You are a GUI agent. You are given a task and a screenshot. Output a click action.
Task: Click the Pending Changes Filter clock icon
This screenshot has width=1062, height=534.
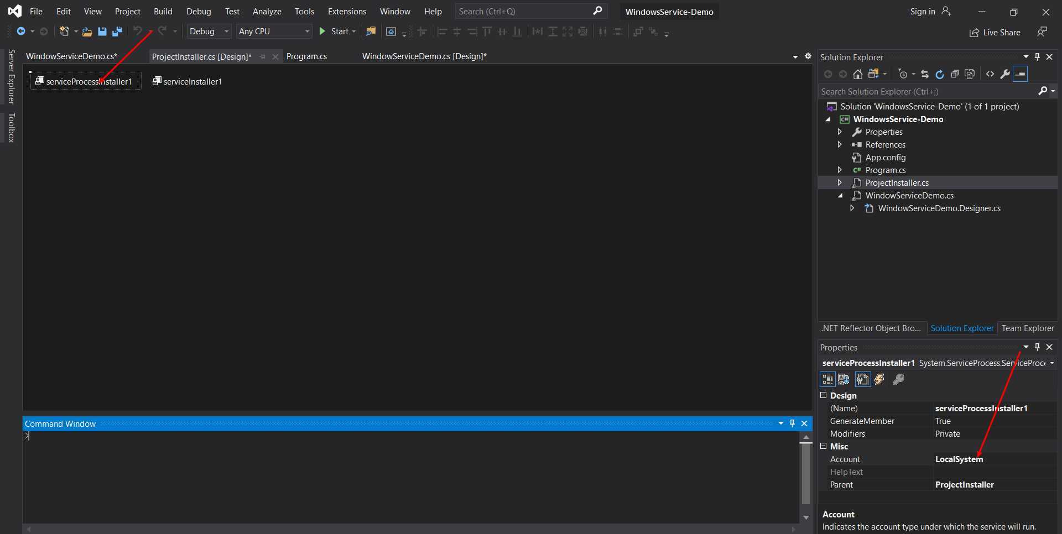pyautogui.click(x=903, y=74)
